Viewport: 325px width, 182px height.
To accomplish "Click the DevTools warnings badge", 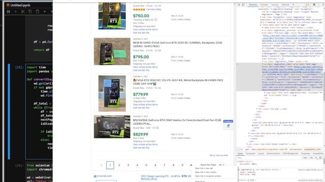I will pyautogui.click(x=307, y=5).
